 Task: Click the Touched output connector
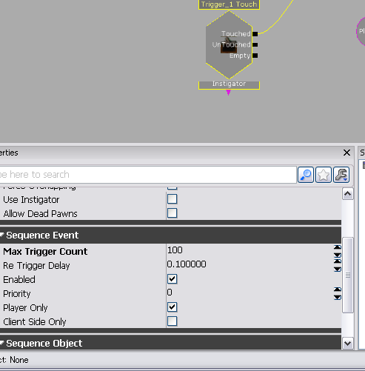click(x=255, y=34)
